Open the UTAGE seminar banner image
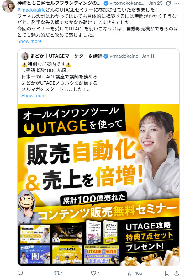185x279 pixels. 98,185
